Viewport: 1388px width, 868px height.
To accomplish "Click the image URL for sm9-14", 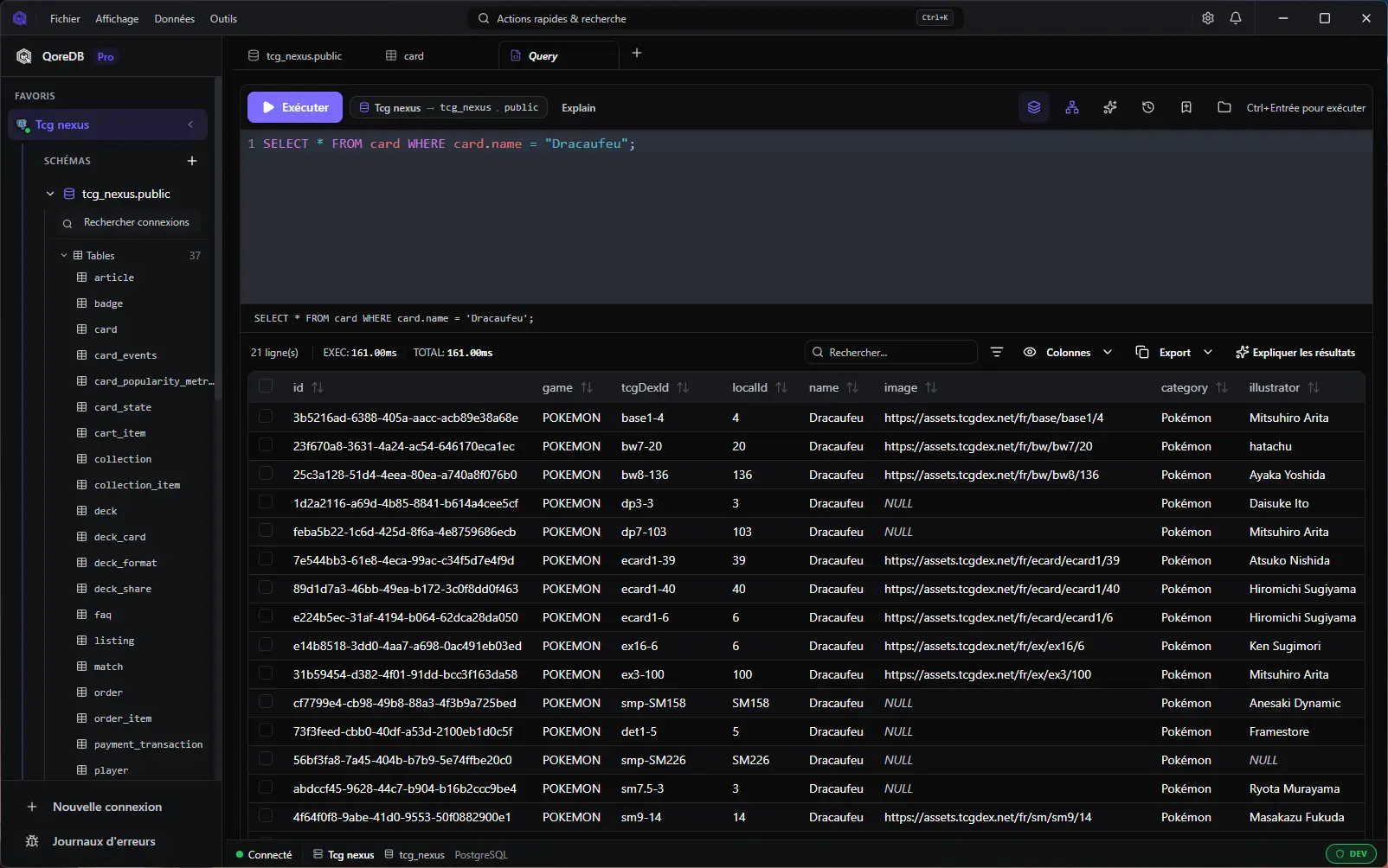I will [x=987, y=817].
